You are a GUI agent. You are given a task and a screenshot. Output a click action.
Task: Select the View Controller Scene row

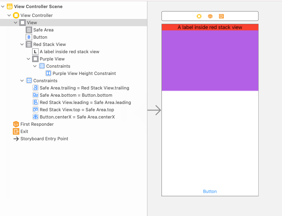[x=74, y=6]
